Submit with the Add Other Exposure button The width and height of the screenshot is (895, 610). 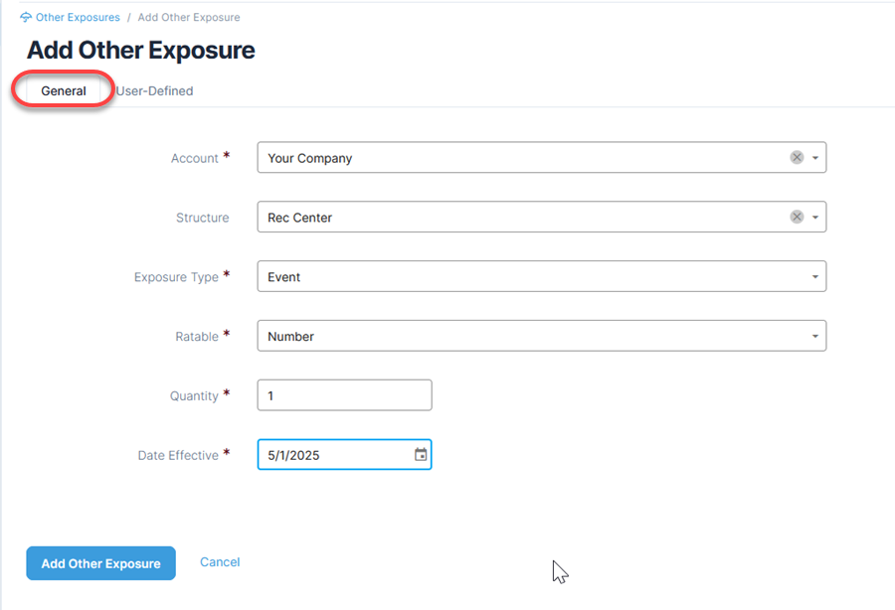[101, 563]
